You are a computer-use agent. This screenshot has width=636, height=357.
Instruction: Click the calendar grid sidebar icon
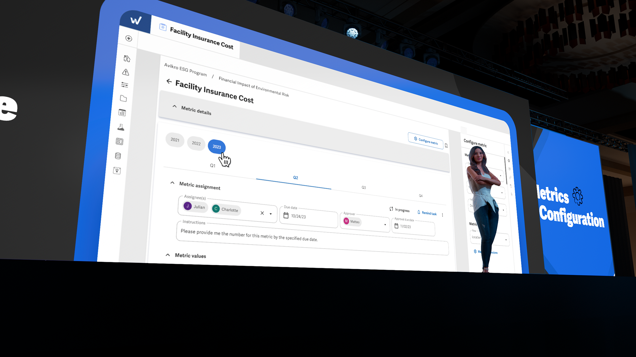[122, 113]
